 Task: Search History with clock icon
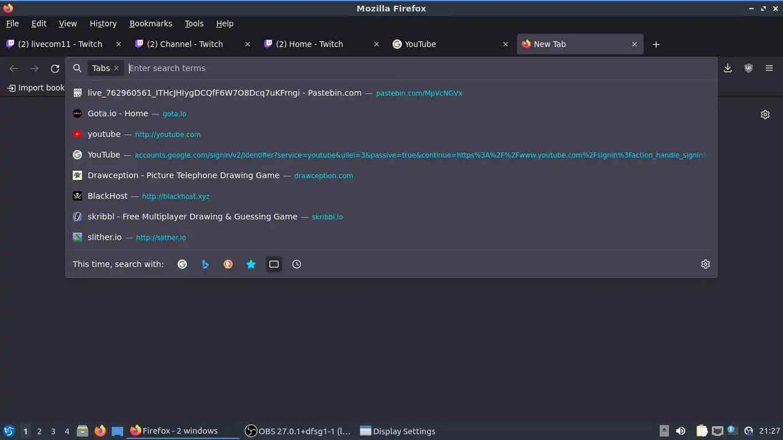pos(297,264)
